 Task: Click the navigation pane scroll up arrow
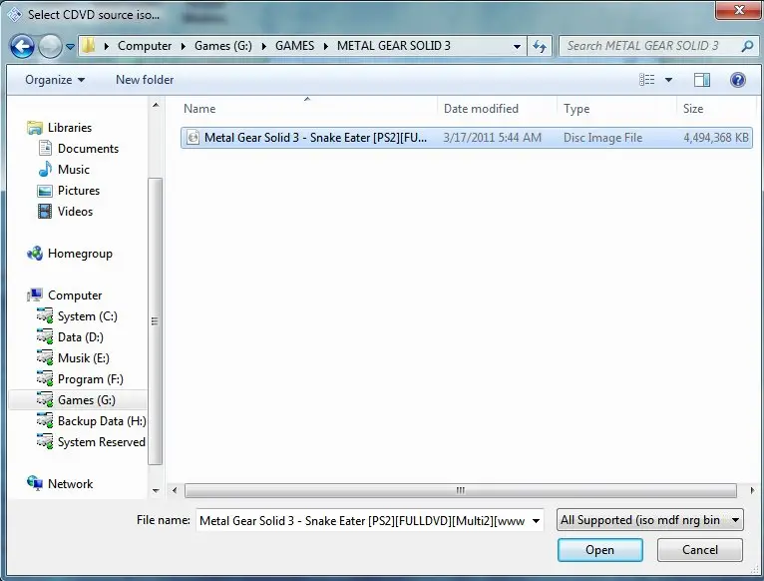pyautogui.click(x=156, y=105)
